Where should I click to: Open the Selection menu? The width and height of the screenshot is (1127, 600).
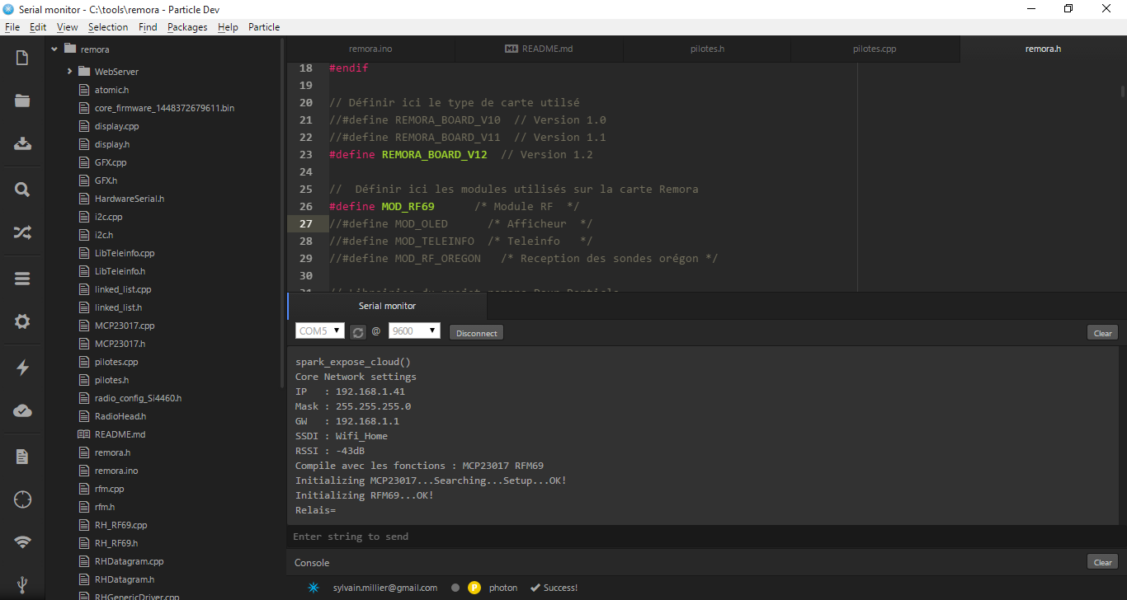tap(108, 27)
